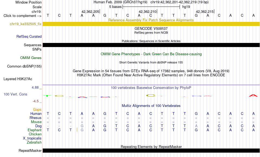Viewport: 260px width, 157px height.
Task: Click 'Short Genetic Variants from dbSNP release 155'
Action: tap(151, 63)
